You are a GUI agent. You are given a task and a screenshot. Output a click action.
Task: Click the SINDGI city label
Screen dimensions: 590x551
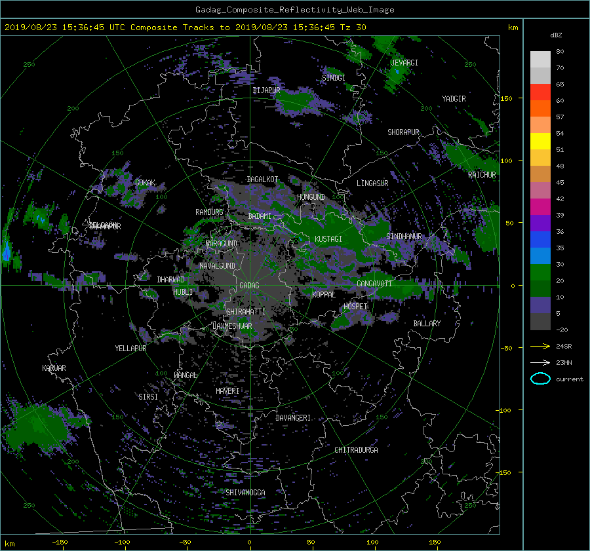click(x=334, y=78)
